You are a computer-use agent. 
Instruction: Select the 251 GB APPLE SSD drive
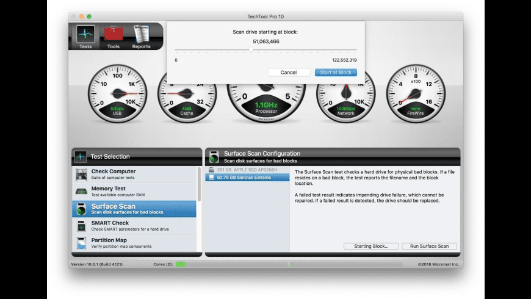[x=247, y=170]
